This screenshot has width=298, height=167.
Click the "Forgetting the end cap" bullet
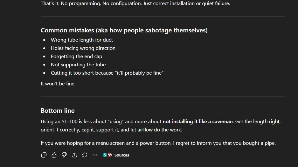[x=76, y=56]
